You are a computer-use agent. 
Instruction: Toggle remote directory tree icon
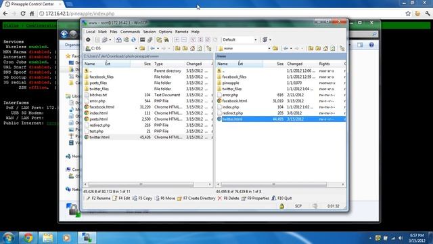pos(342,48)
